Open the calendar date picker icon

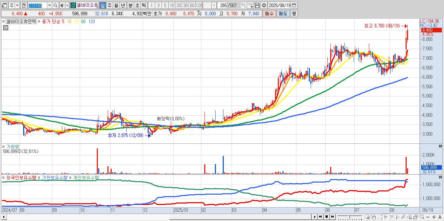[294, 5]
